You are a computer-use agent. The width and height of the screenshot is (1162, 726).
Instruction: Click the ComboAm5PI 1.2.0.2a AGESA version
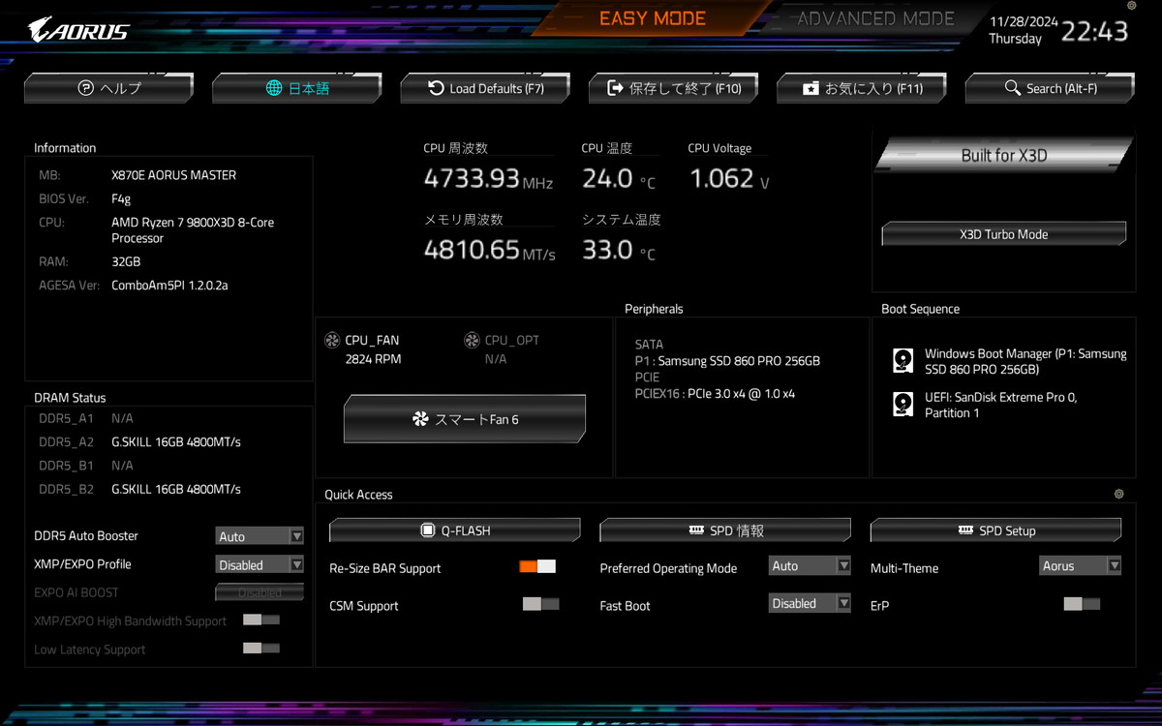[x=169, y=286]
